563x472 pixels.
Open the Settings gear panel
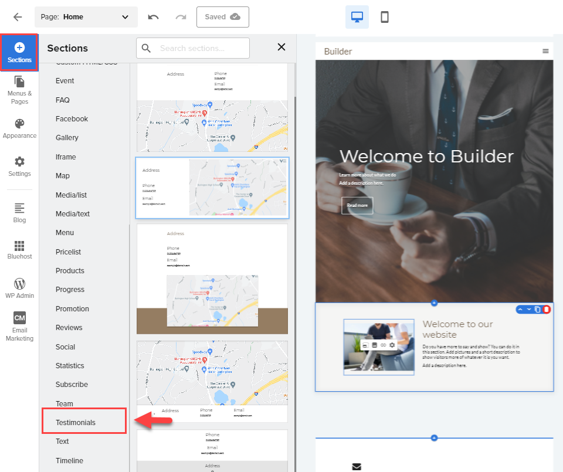[x=19, y=167]
